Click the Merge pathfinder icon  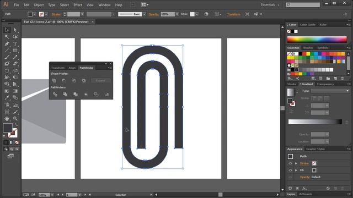pos(76,95)
